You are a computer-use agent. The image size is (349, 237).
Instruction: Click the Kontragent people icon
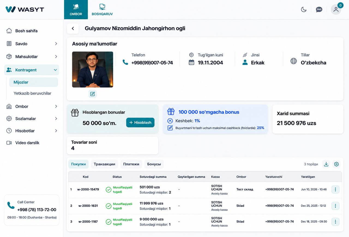9,70
